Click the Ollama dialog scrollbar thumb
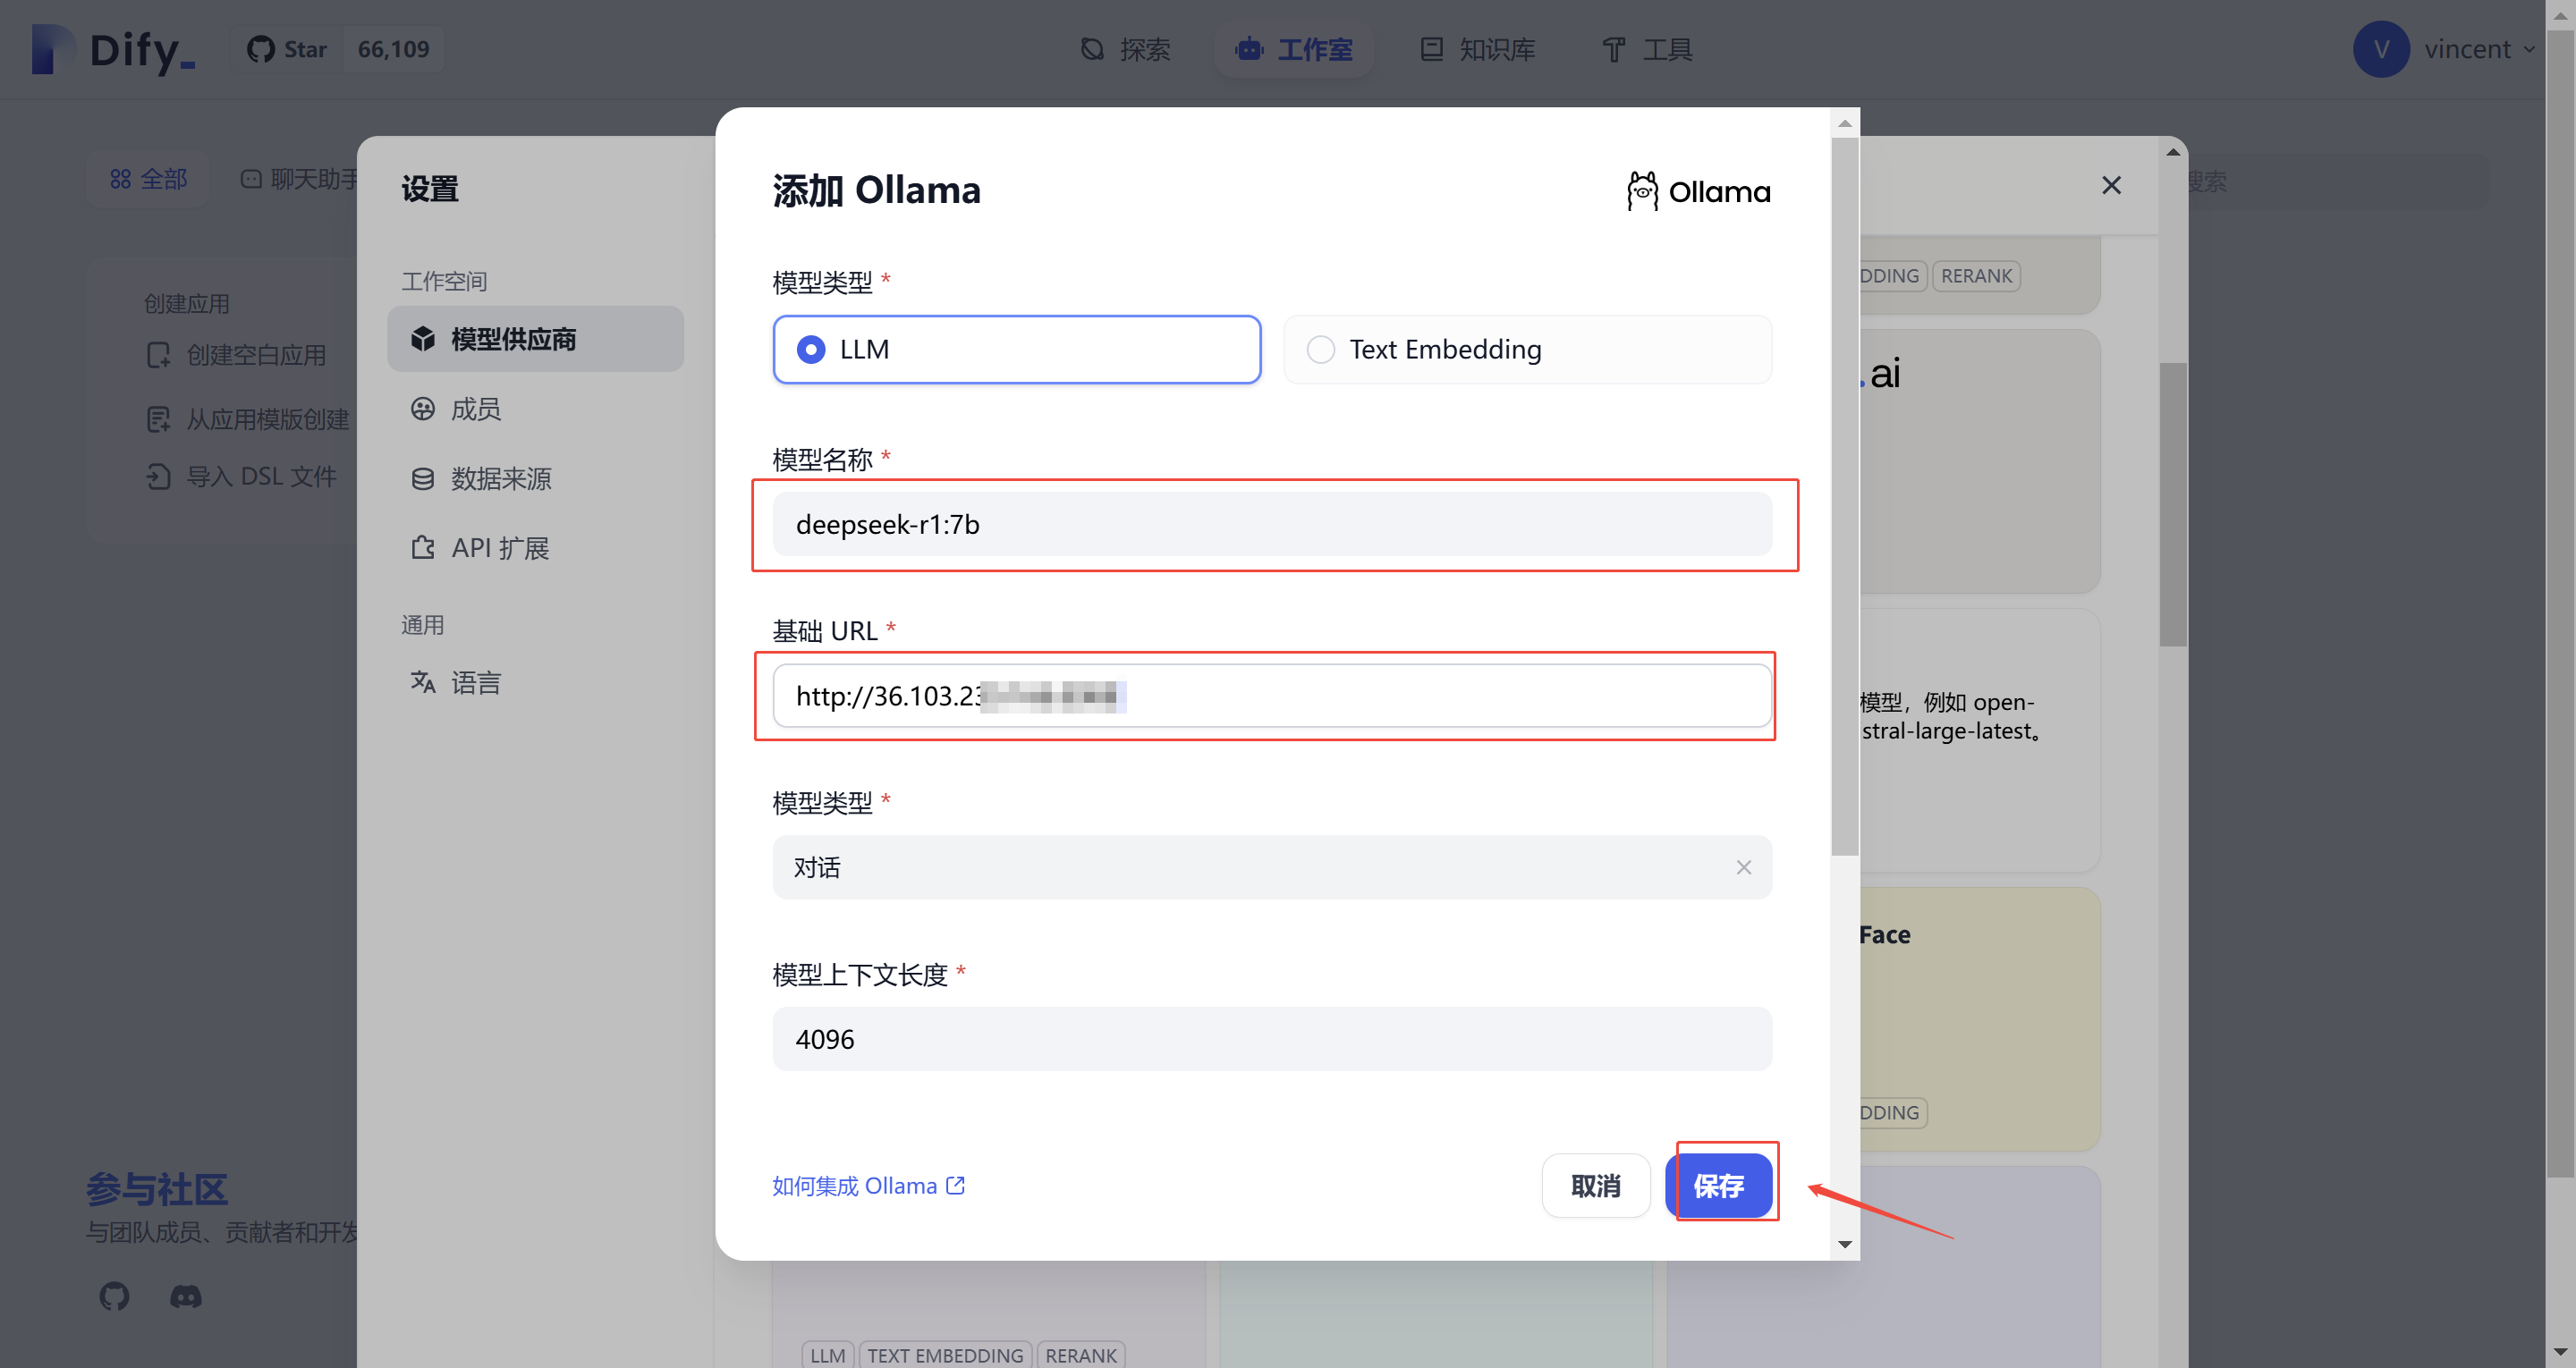The height and width of the screenshot is (1368, 2576). pos(1845,497)
